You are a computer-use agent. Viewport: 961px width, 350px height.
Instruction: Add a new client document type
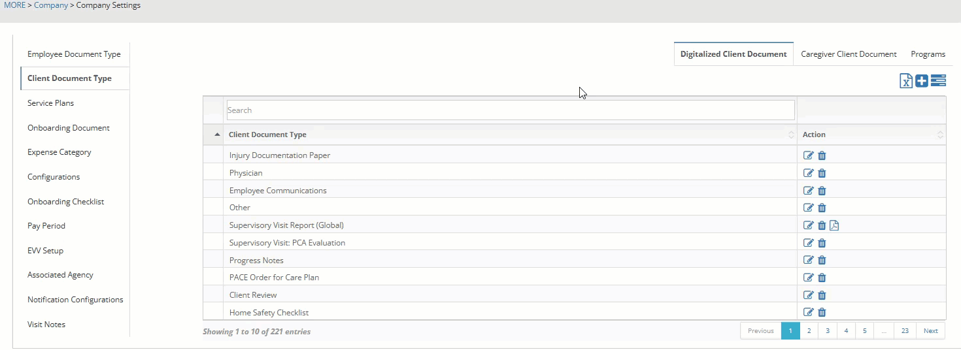922,81
